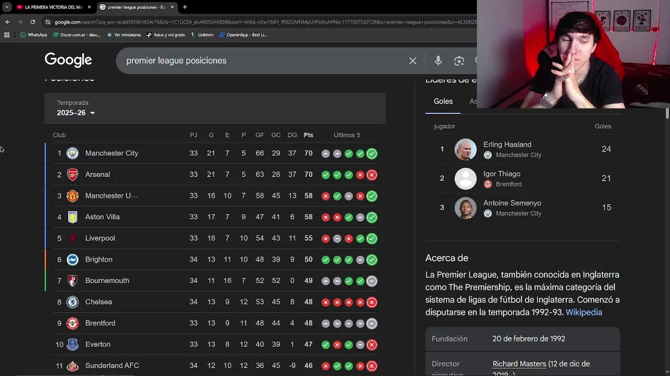Go back with the browser back arrow
Image resolution: width=670 pixels, height=376 pixels.
[7, 22]
